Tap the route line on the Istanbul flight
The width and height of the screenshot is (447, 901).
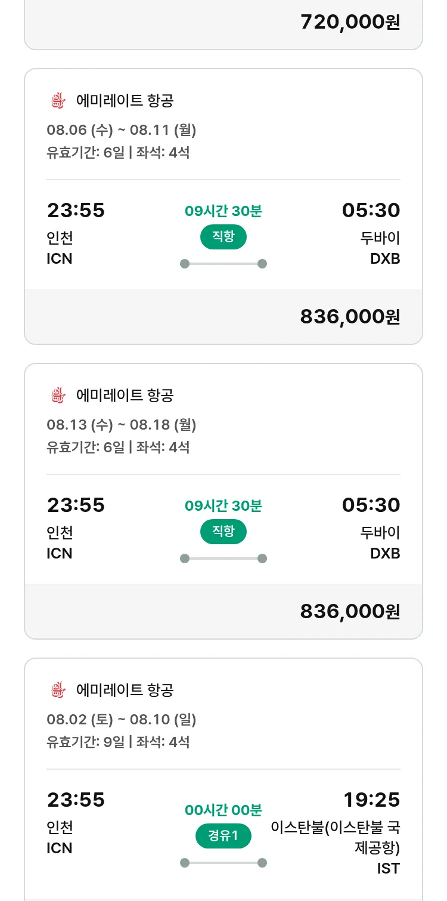point(223,863)
